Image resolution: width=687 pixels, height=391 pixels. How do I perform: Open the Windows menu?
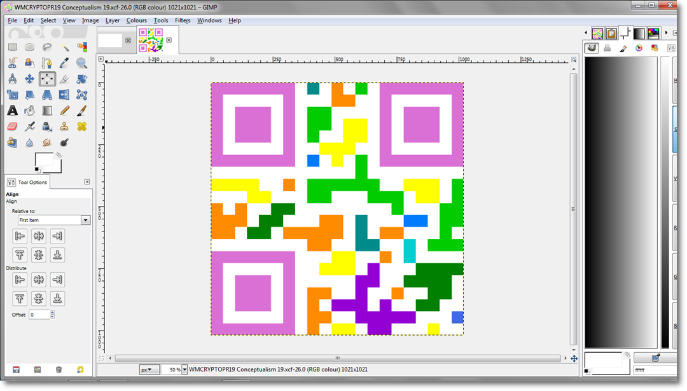pos(209,20)
